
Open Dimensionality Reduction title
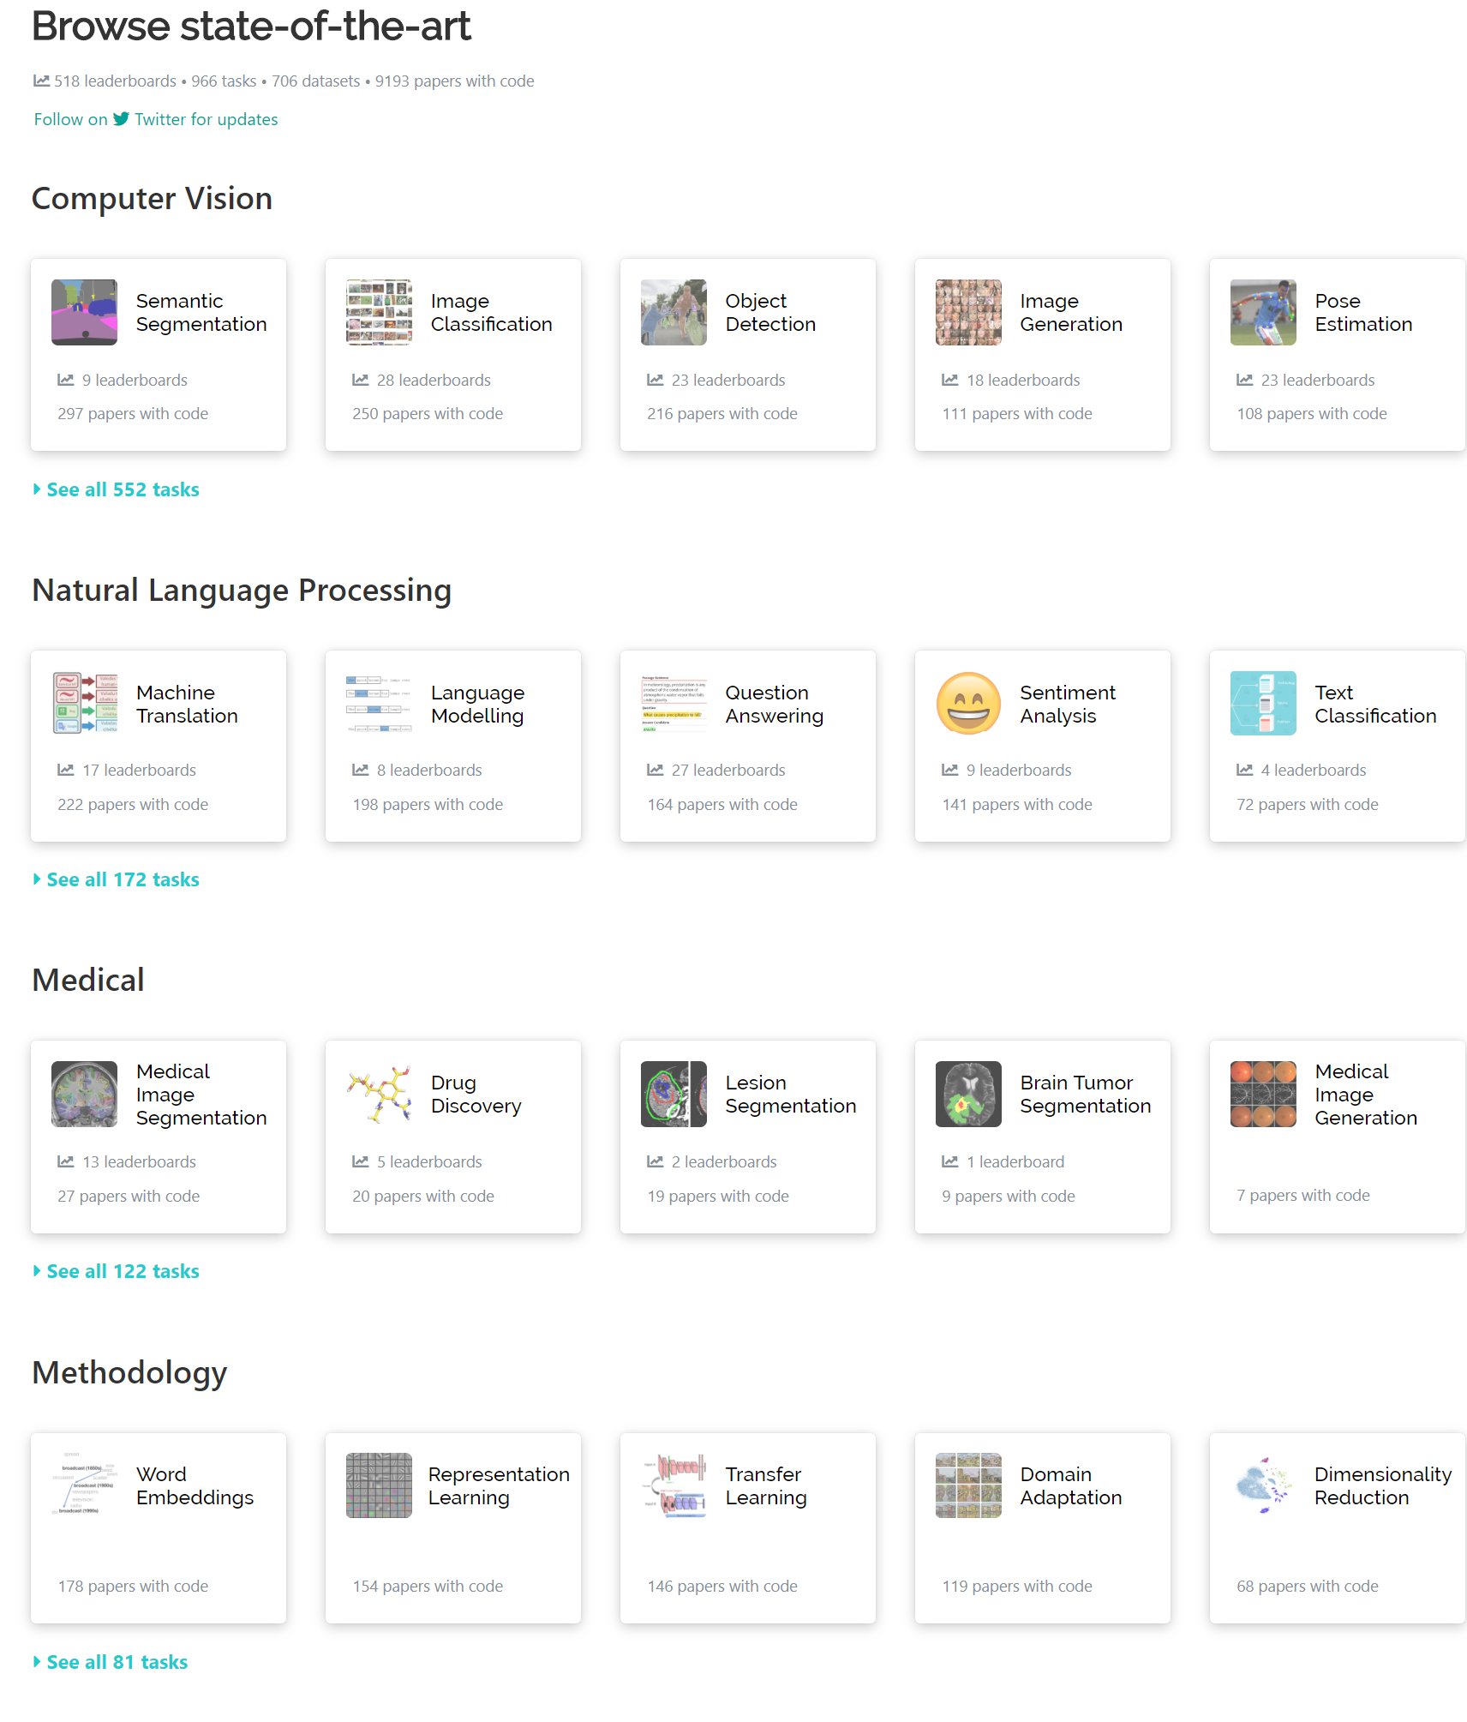tap(1383, 1485)
